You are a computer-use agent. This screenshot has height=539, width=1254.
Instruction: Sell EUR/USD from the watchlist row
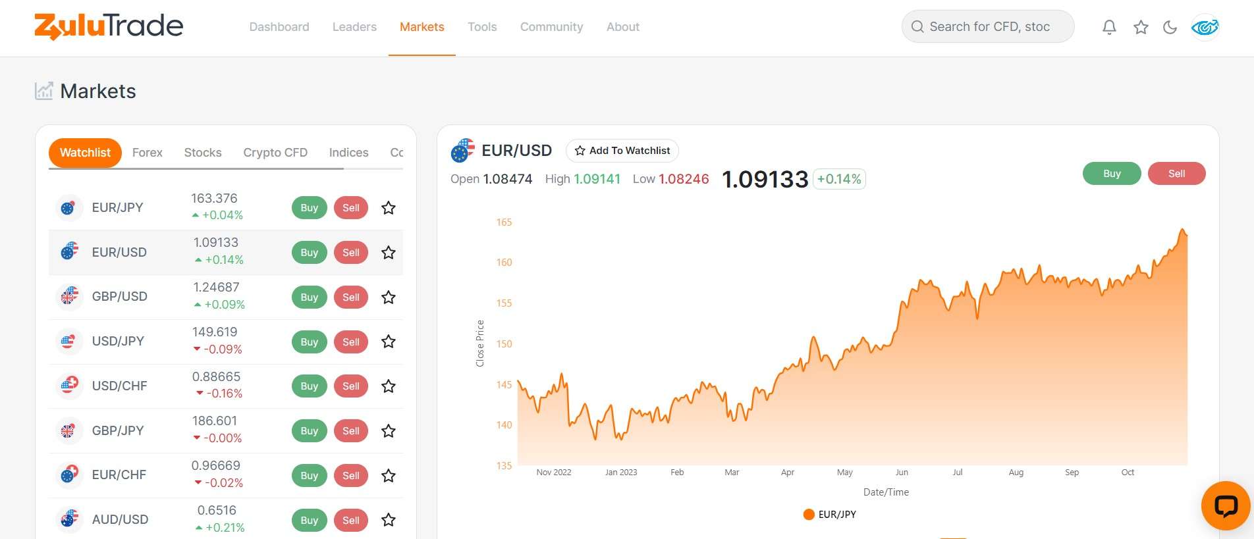point(351,253)
